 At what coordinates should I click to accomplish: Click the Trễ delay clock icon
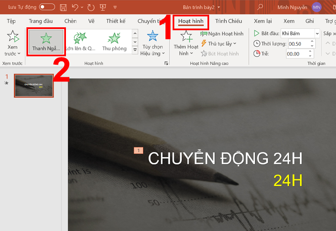coord(257,54)
